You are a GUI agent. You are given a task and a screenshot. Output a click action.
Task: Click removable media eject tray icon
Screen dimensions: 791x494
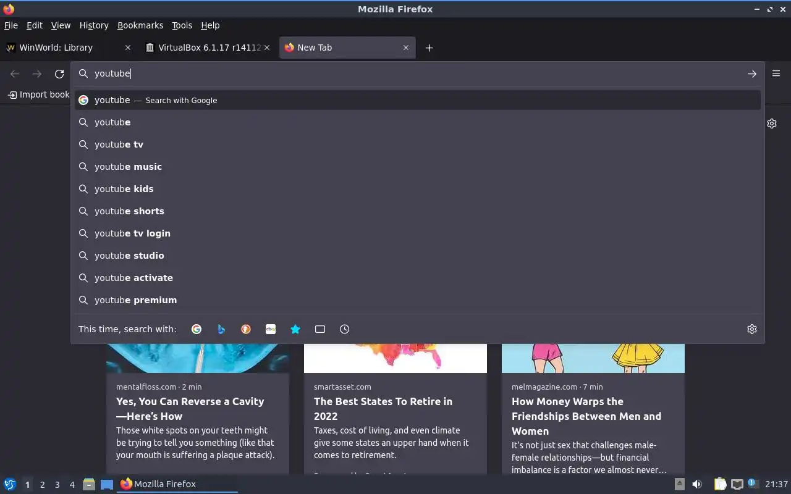[679, 484]
